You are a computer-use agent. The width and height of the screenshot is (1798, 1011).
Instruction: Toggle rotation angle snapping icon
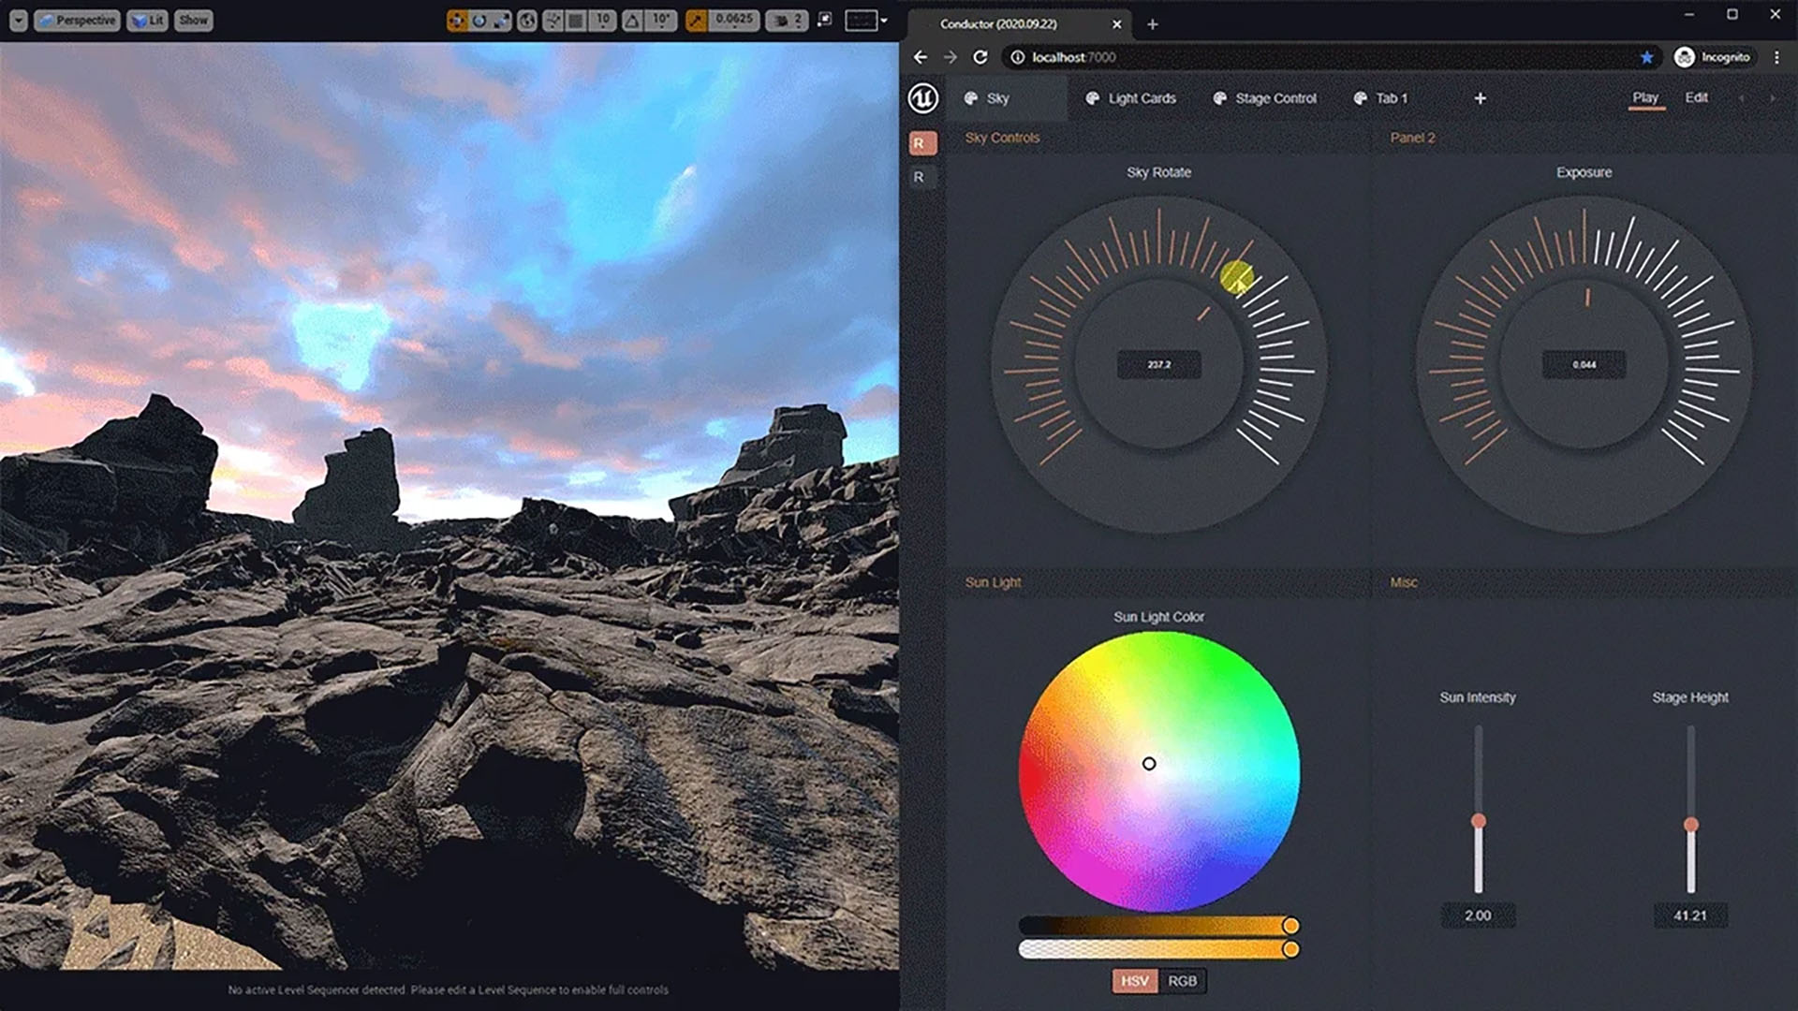(633, 21)
